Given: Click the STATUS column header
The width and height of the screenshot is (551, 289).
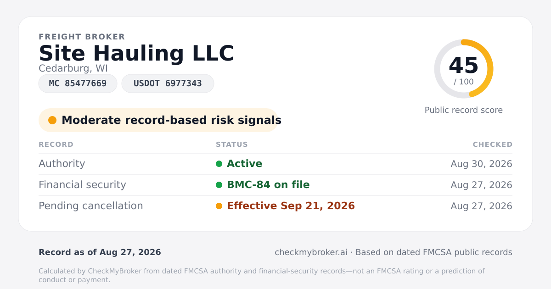Looking at the screenshot, I should coord(232,144).
